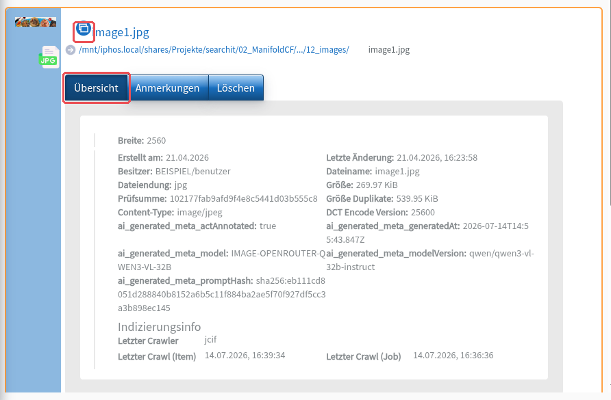Click the ai_generated_meta_modelVersion value qwen/qwen3-vl-32b-instruct
611x400 pixels.
coord(430,260)
